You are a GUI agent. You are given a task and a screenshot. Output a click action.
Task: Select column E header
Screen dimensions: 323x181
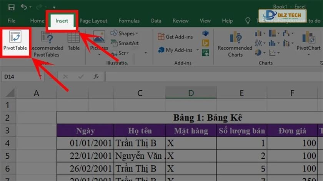(241, 93)
